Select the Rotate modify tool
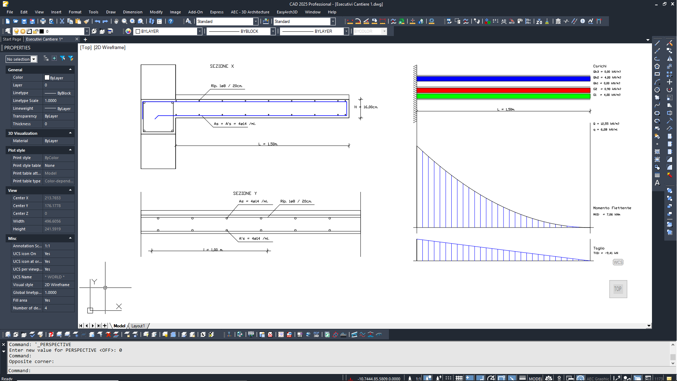The width and height of the screenshot is (677, 381). point(670,90)
